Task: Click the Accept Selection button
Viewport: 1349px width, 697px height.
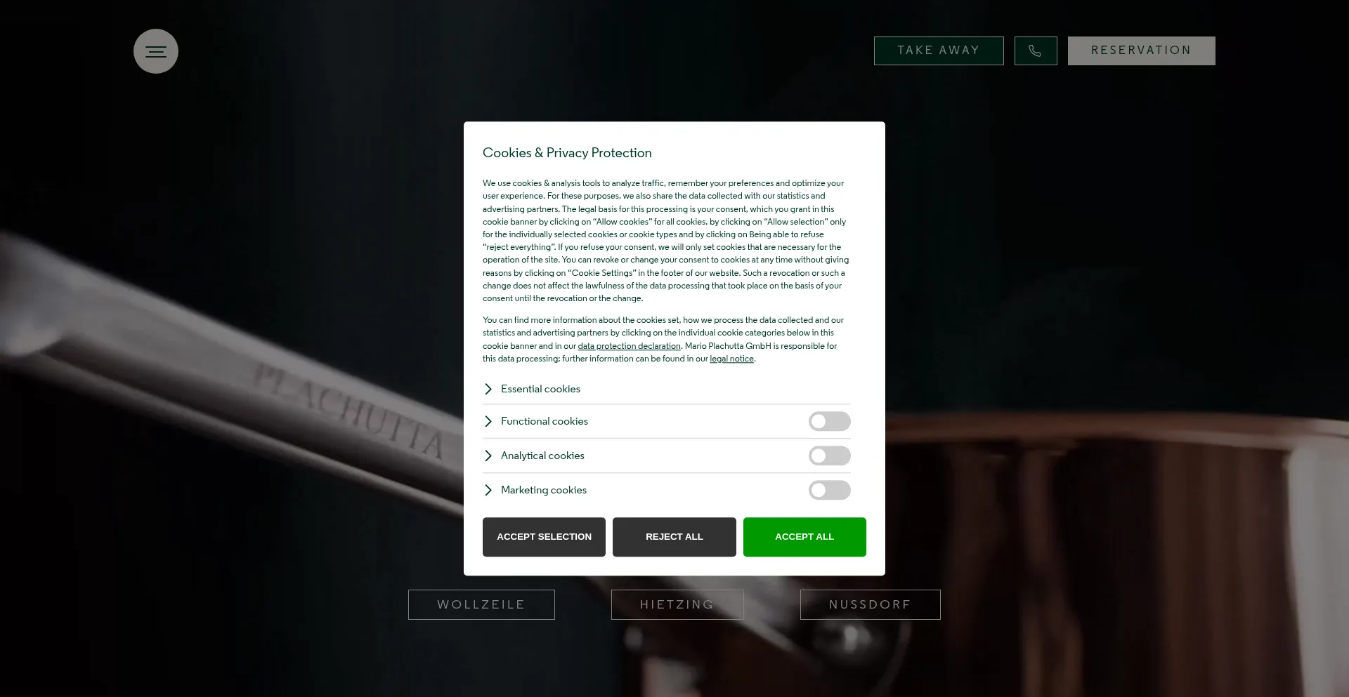Action: pyautogui.click(x=544, y=537)
